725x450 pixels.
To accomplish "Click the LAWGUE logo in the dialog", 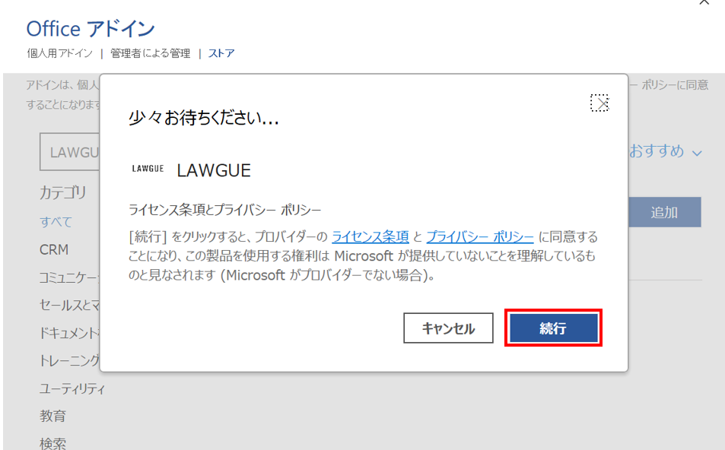I will (x=148, y=170).
